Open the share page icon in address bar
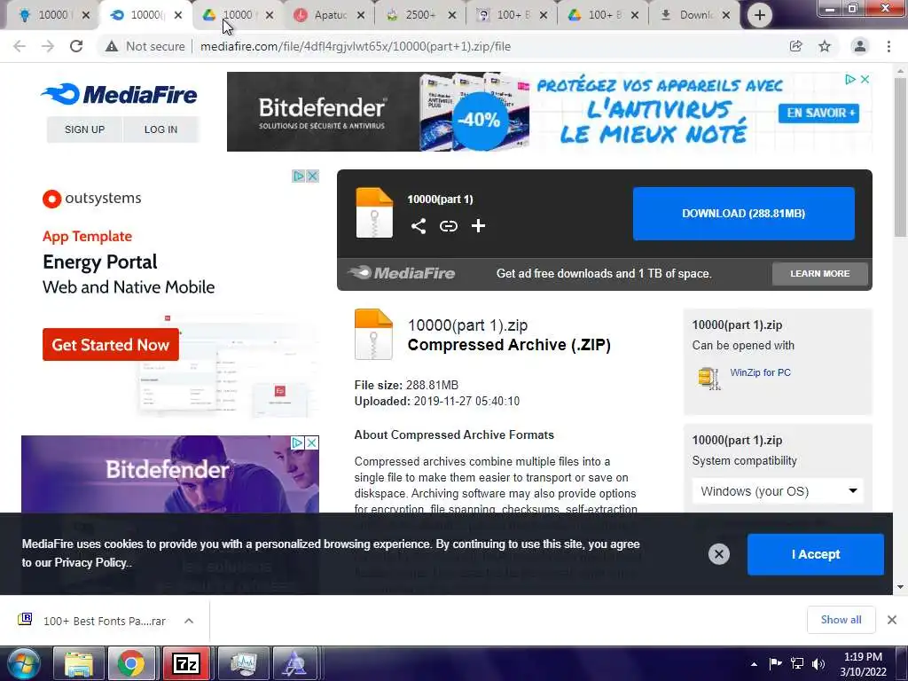The width and height of the screenshot is (908, 681). (796, 46)
